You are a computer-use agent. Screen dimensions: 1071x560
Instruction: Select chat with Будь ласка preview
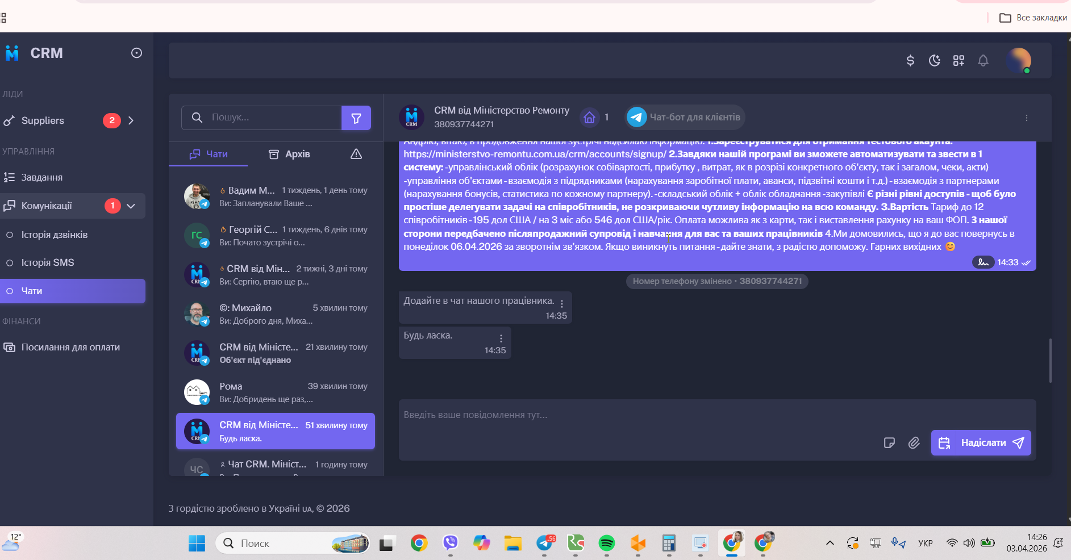coord(276,431)
